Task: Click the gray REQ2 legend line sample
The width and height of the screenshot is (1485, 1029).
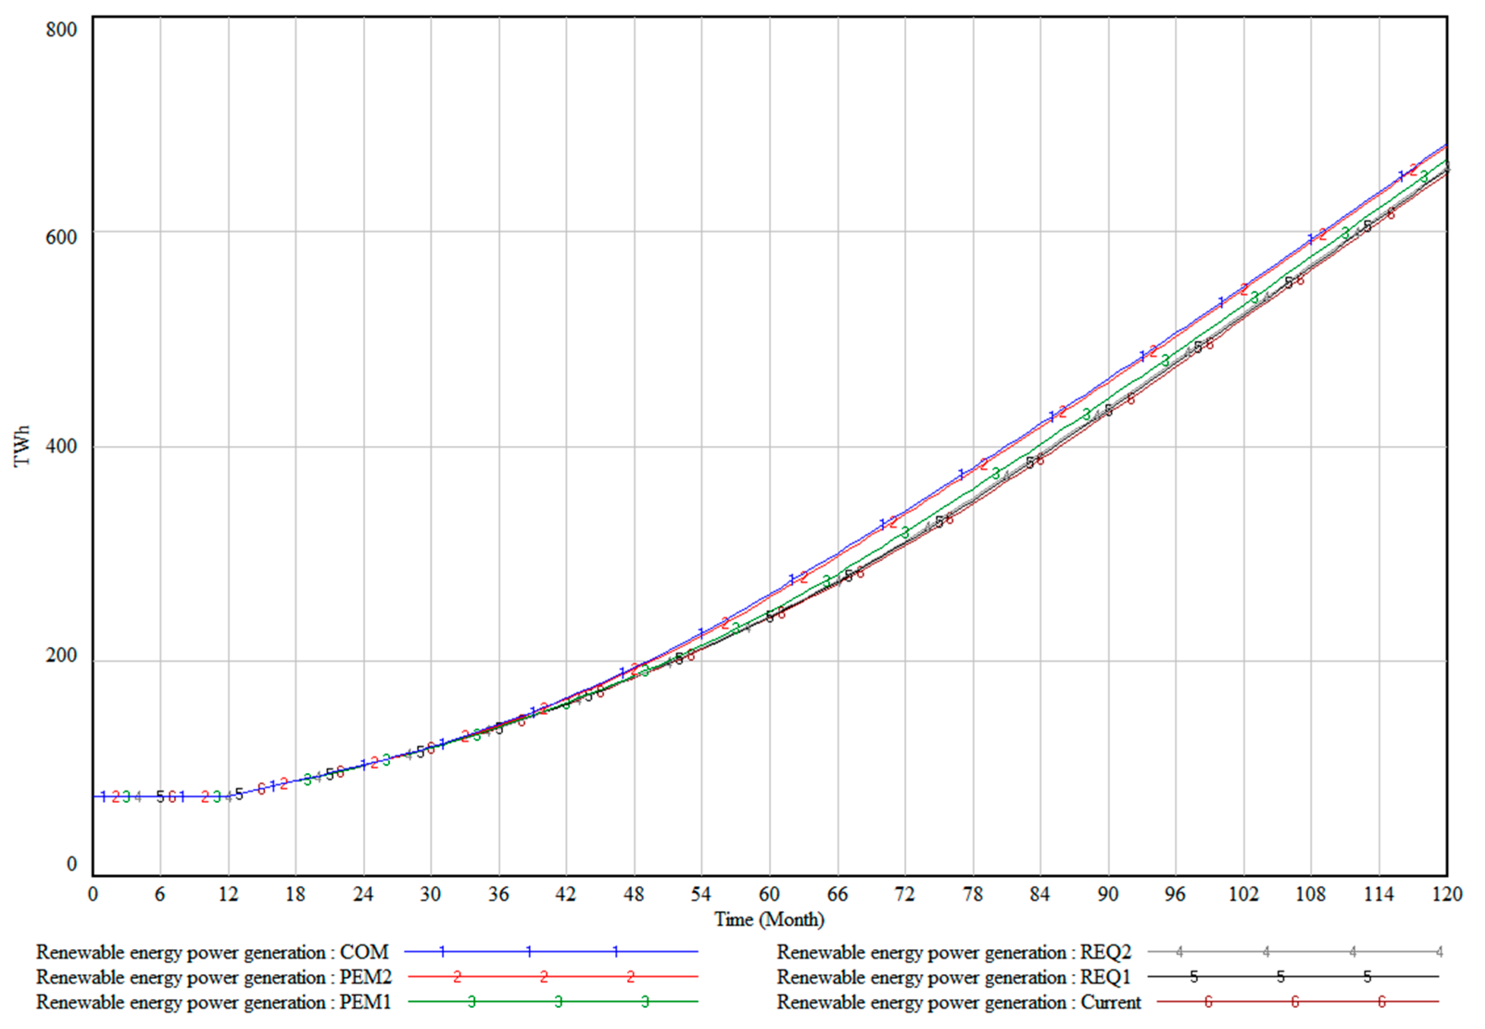Action: [x=1294, y=952]
